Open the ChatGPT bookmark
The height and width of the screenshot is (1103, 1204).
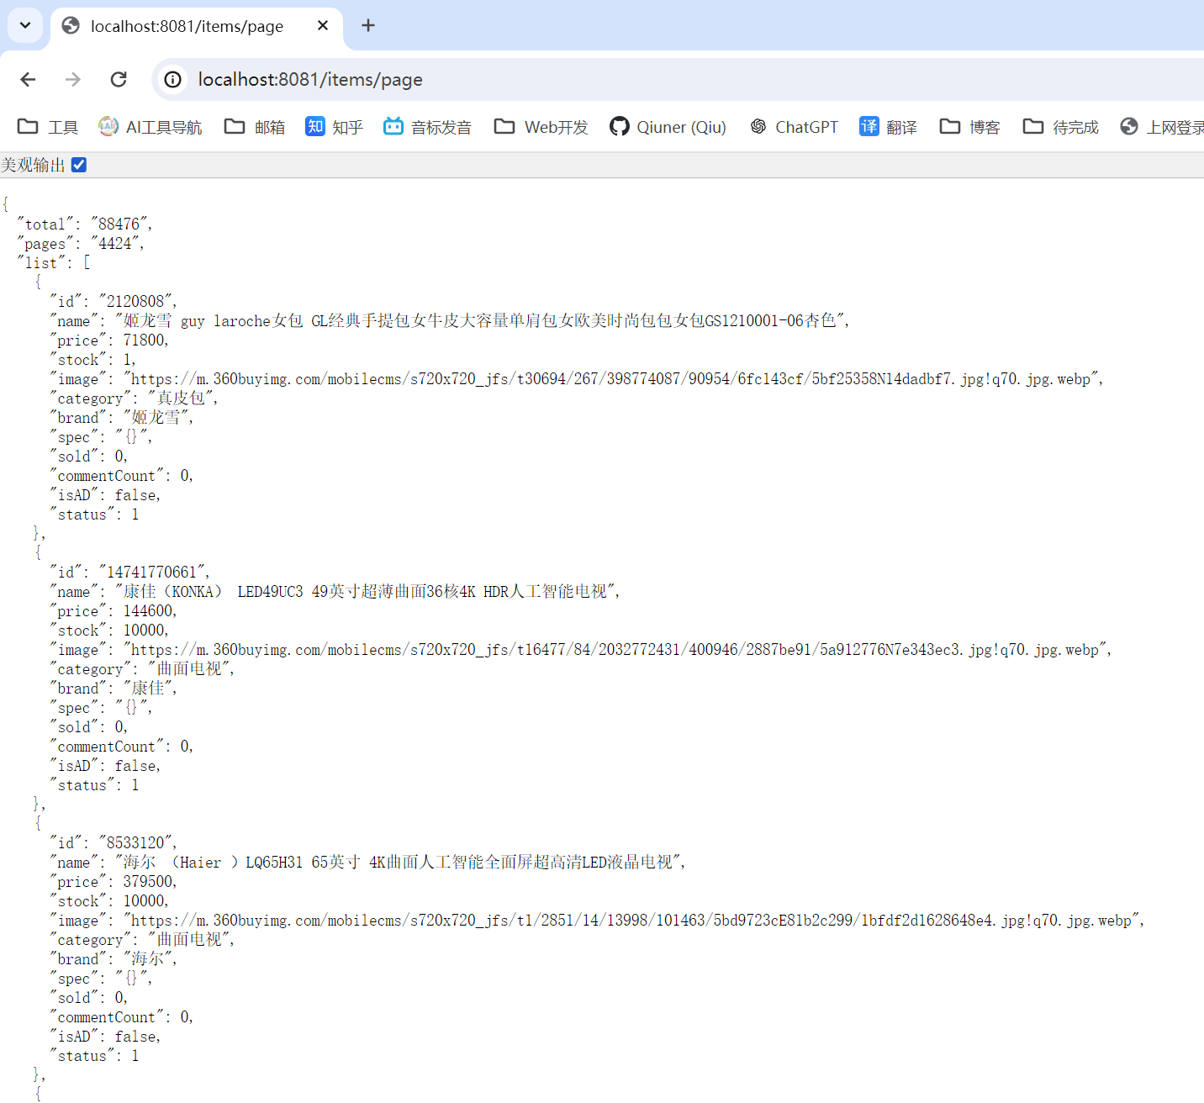795,127
